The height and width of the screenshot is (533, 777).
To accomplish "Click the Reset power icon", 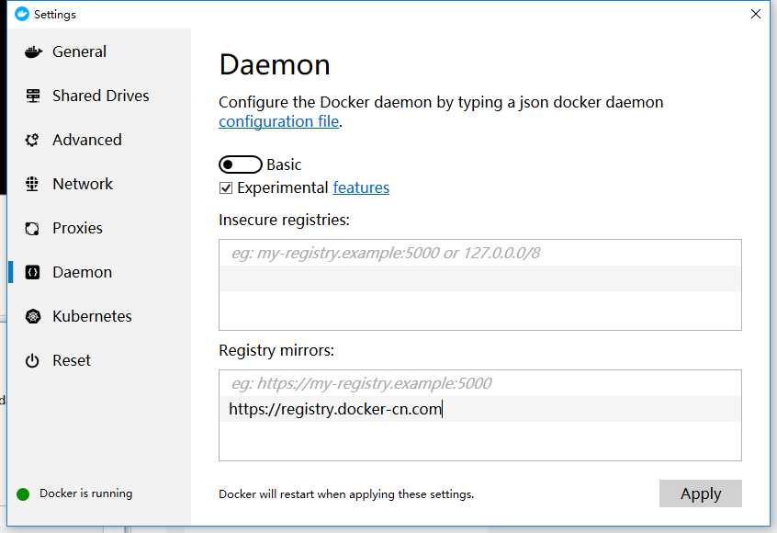I will [x=32, y=360].
